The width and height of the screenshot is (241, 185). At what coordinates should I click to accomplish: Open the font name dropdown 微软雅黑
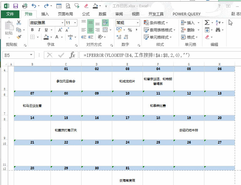pyautogui.click(x=47, y=23)
